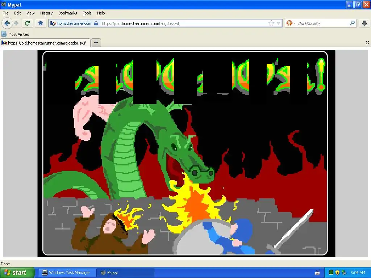Open the View menu
Image resolution: width=371 pixels, height=278 pixels.
[30, 13]
